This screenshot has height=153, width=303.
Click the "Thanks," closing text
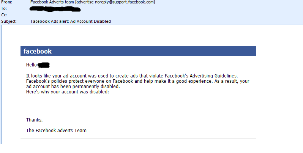pyautogui.click(x=35, y=120)
